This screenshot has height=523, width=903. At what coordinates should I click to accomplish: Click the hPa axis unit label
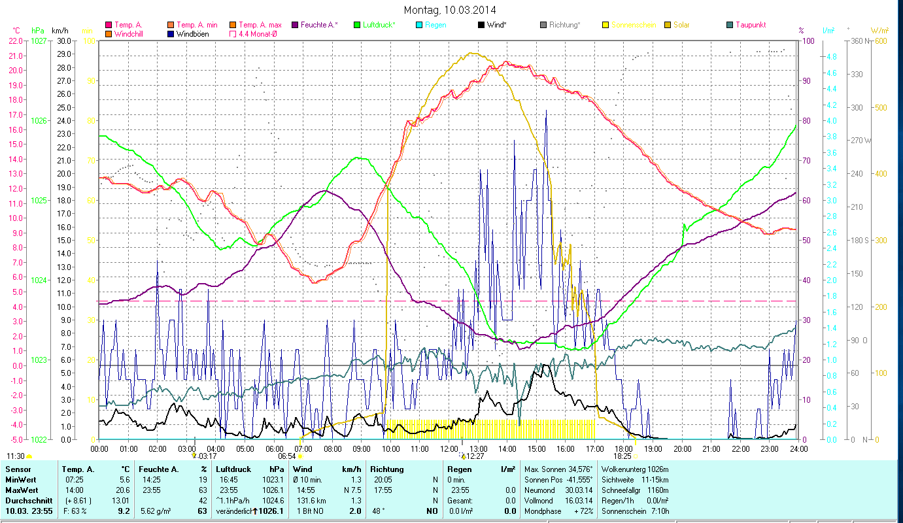[38, 31]
